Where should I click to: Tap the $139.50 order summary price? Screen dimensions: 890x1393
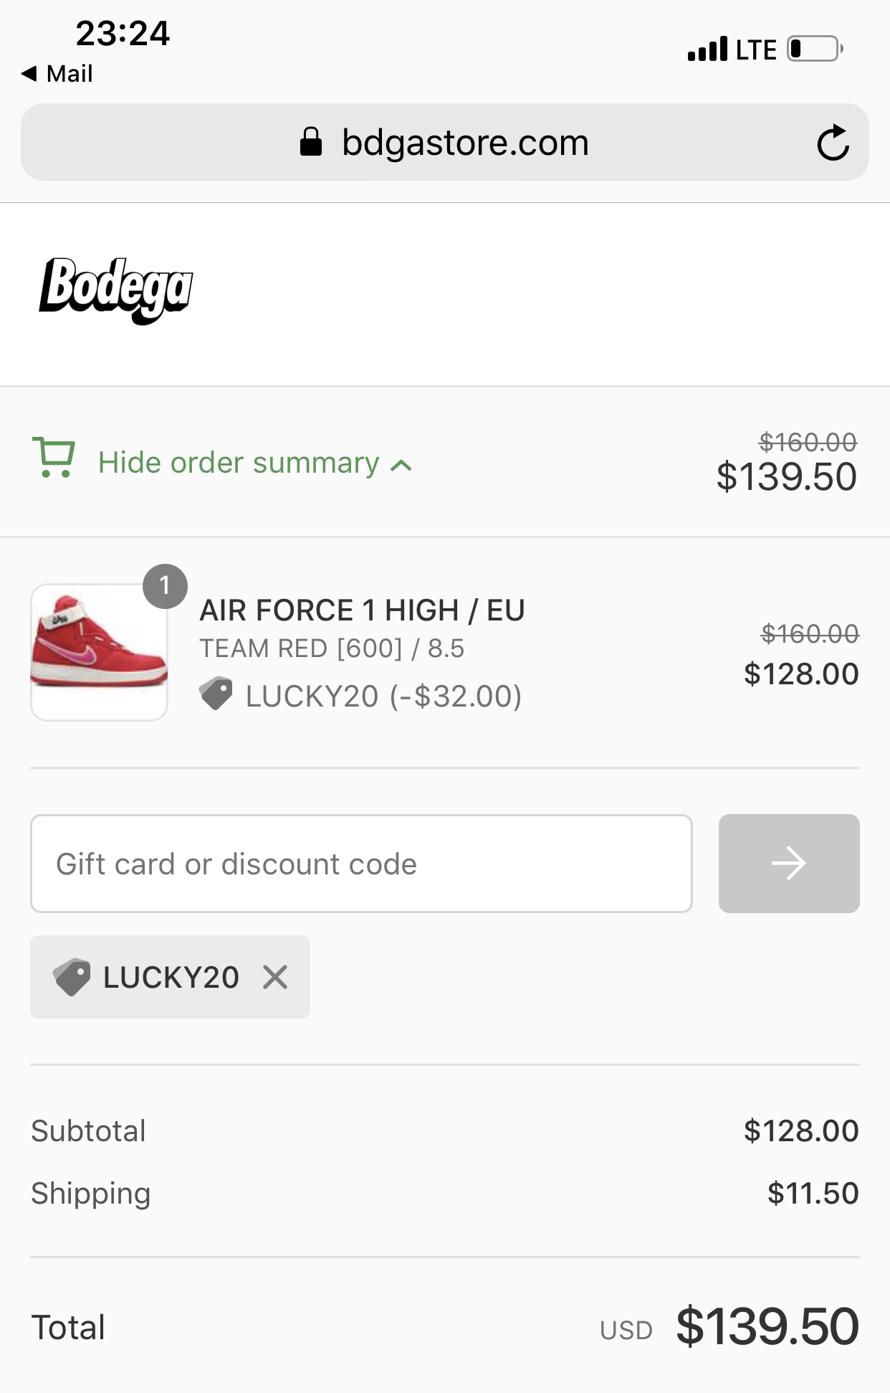click(786, 477)
